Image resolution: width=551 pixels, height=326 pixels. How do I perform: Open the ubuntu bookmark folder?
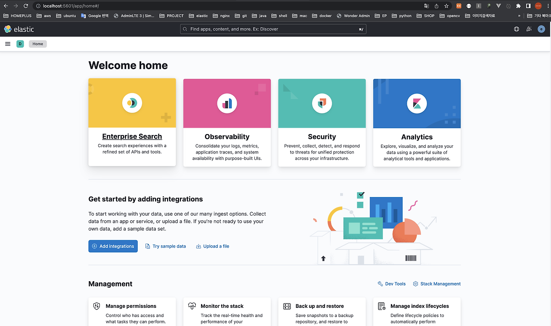[66, 16]
